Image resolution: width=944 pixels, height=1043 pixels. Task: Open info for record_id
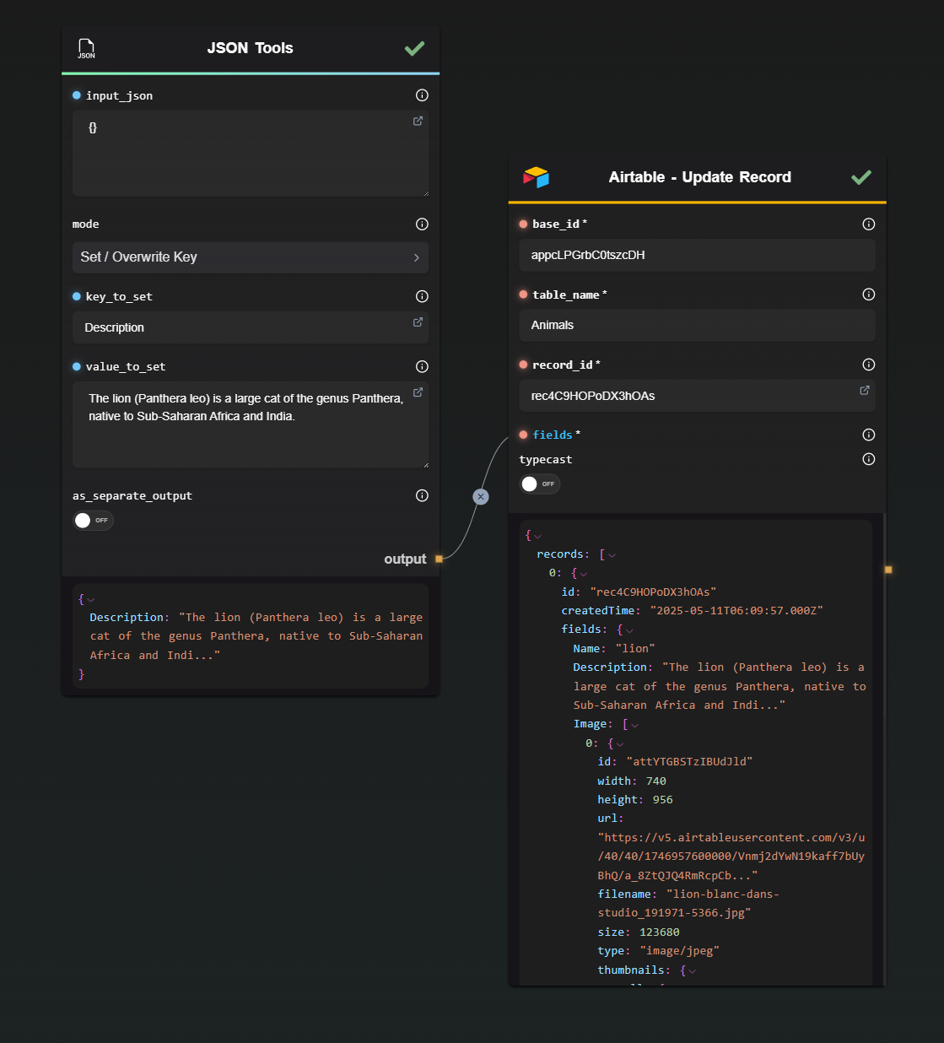(x=869, y=365)
